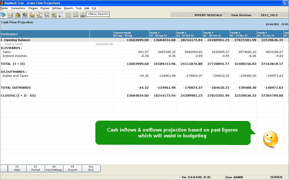This screenshot has height=180, width=289.
Task: Select the TOTAL OUTWARDS row label
Action: [x=16, y=87]
